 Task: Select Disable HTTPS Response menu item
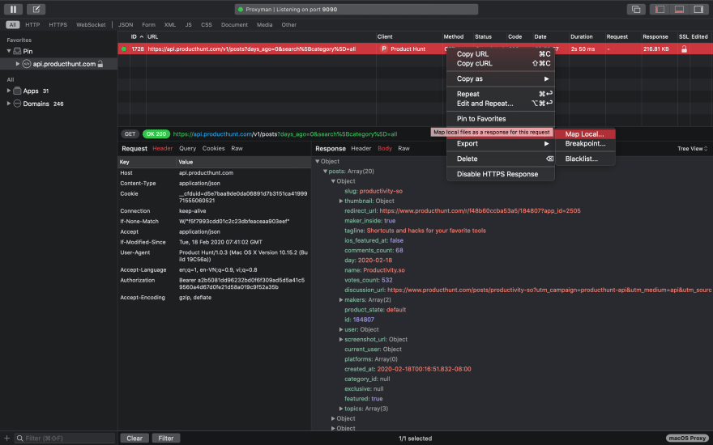[x=501, y=174]
